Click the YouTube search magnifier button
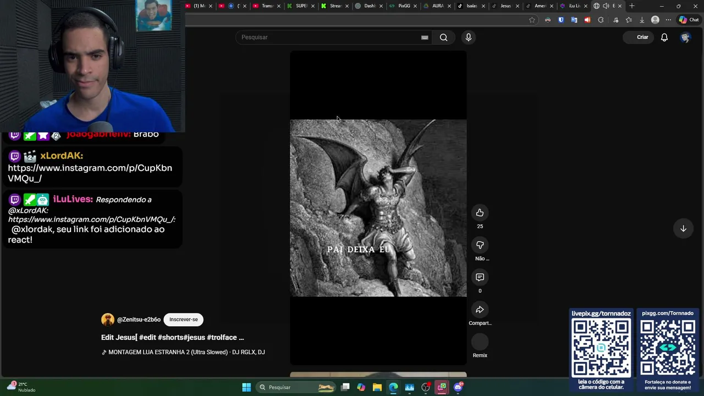Screen dimensions: 704x396 pyautogui.click(x=443, y=37)
